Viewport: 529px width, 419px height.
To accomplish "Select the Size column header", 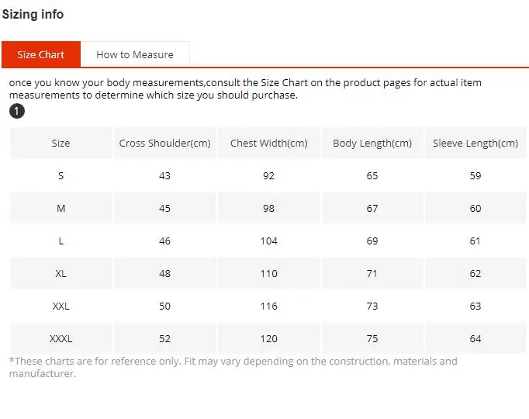I will click(x=61, y=143).
